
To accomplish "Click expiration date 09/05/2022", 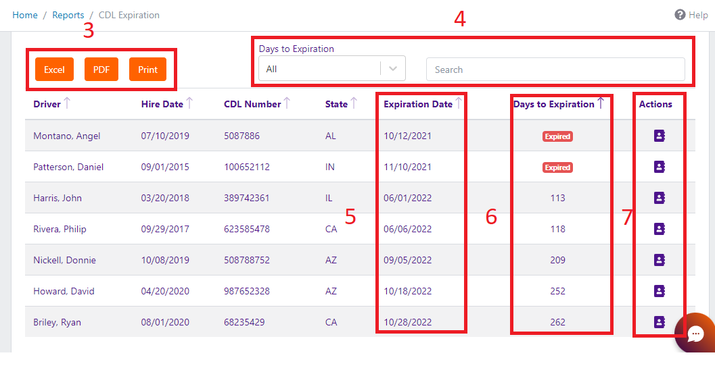I will [x=408, y=260].
